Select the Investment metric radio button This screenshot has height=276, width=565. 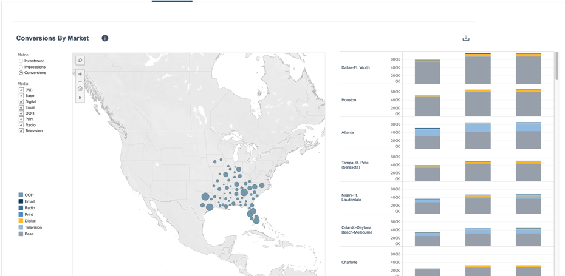coord(21,61)
